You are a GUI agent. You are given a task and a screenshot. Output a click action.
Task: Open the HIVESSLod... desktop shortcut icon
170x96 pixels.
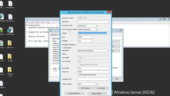[10, 31]
